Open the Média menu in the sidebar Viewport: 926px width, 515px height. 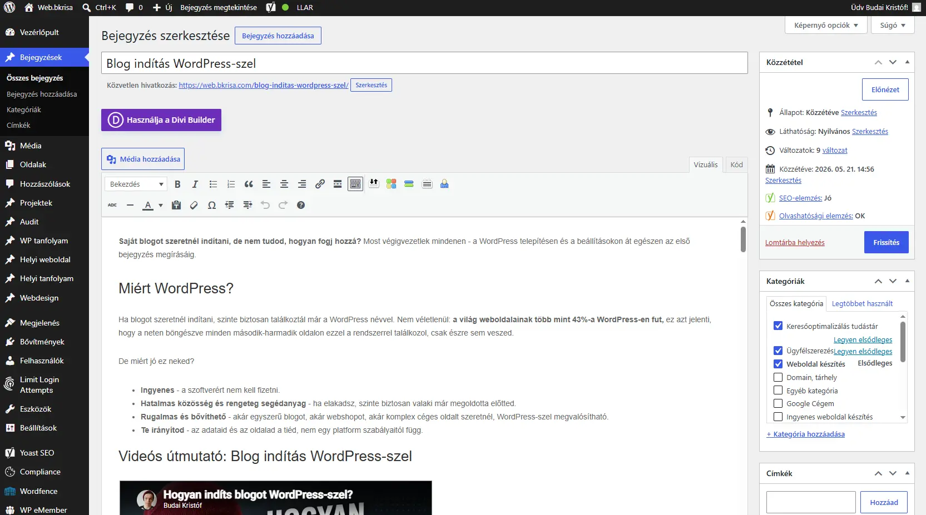click(x=44, y=146)
